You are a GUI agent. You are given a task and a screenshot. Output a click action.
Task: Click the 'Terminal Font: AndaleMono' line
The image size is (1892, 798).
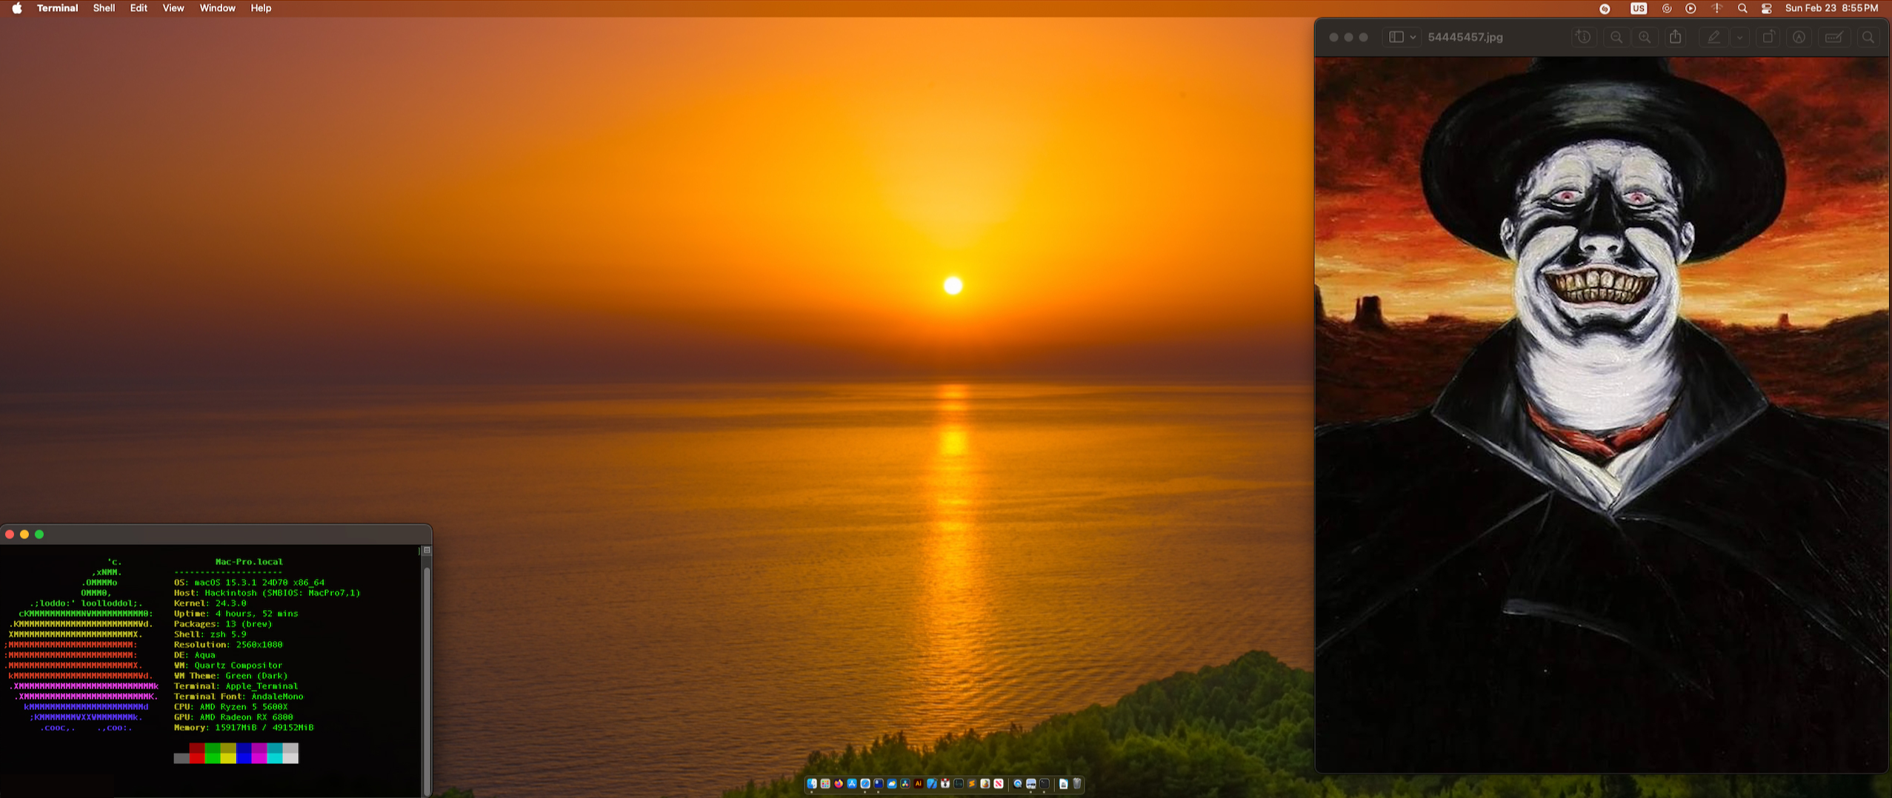tap(239, 697)
